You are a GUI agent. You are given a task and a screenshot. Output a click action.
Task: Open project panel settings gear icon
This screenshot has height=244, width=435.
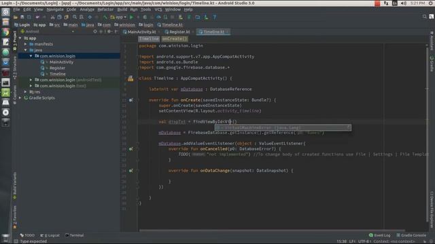[x=109, y=32]
